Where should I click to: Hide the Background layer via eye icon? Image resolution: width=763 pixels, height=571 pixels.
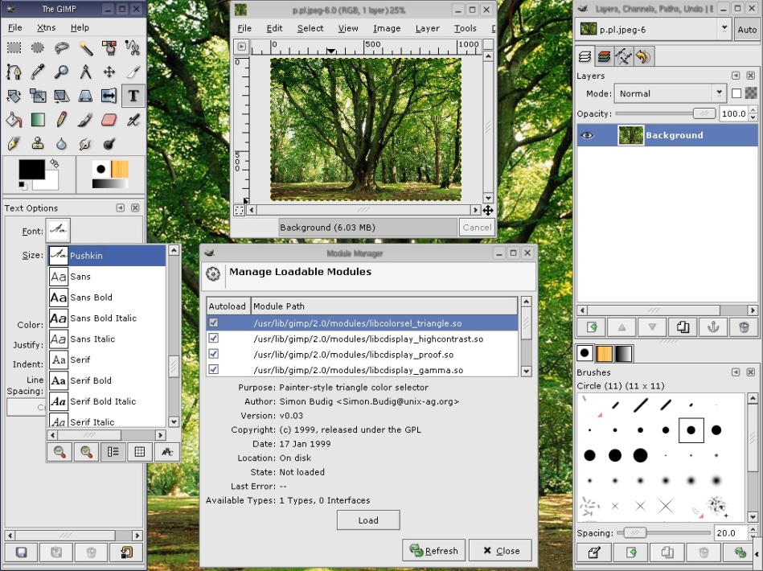click(x=588, y=135)
